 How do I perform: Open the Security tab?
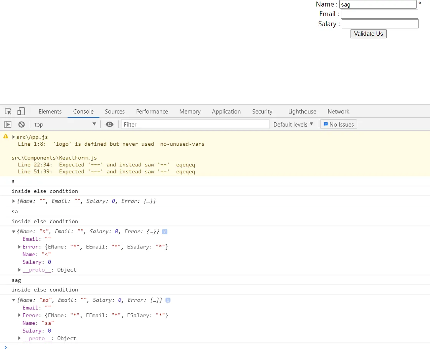pyautogui.click(x=262, y=112)
